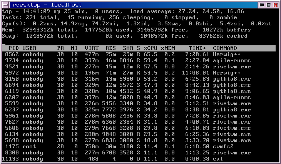
Task: Click the %CPU column header
Action: pyautogui.click(x=151, y=48)
